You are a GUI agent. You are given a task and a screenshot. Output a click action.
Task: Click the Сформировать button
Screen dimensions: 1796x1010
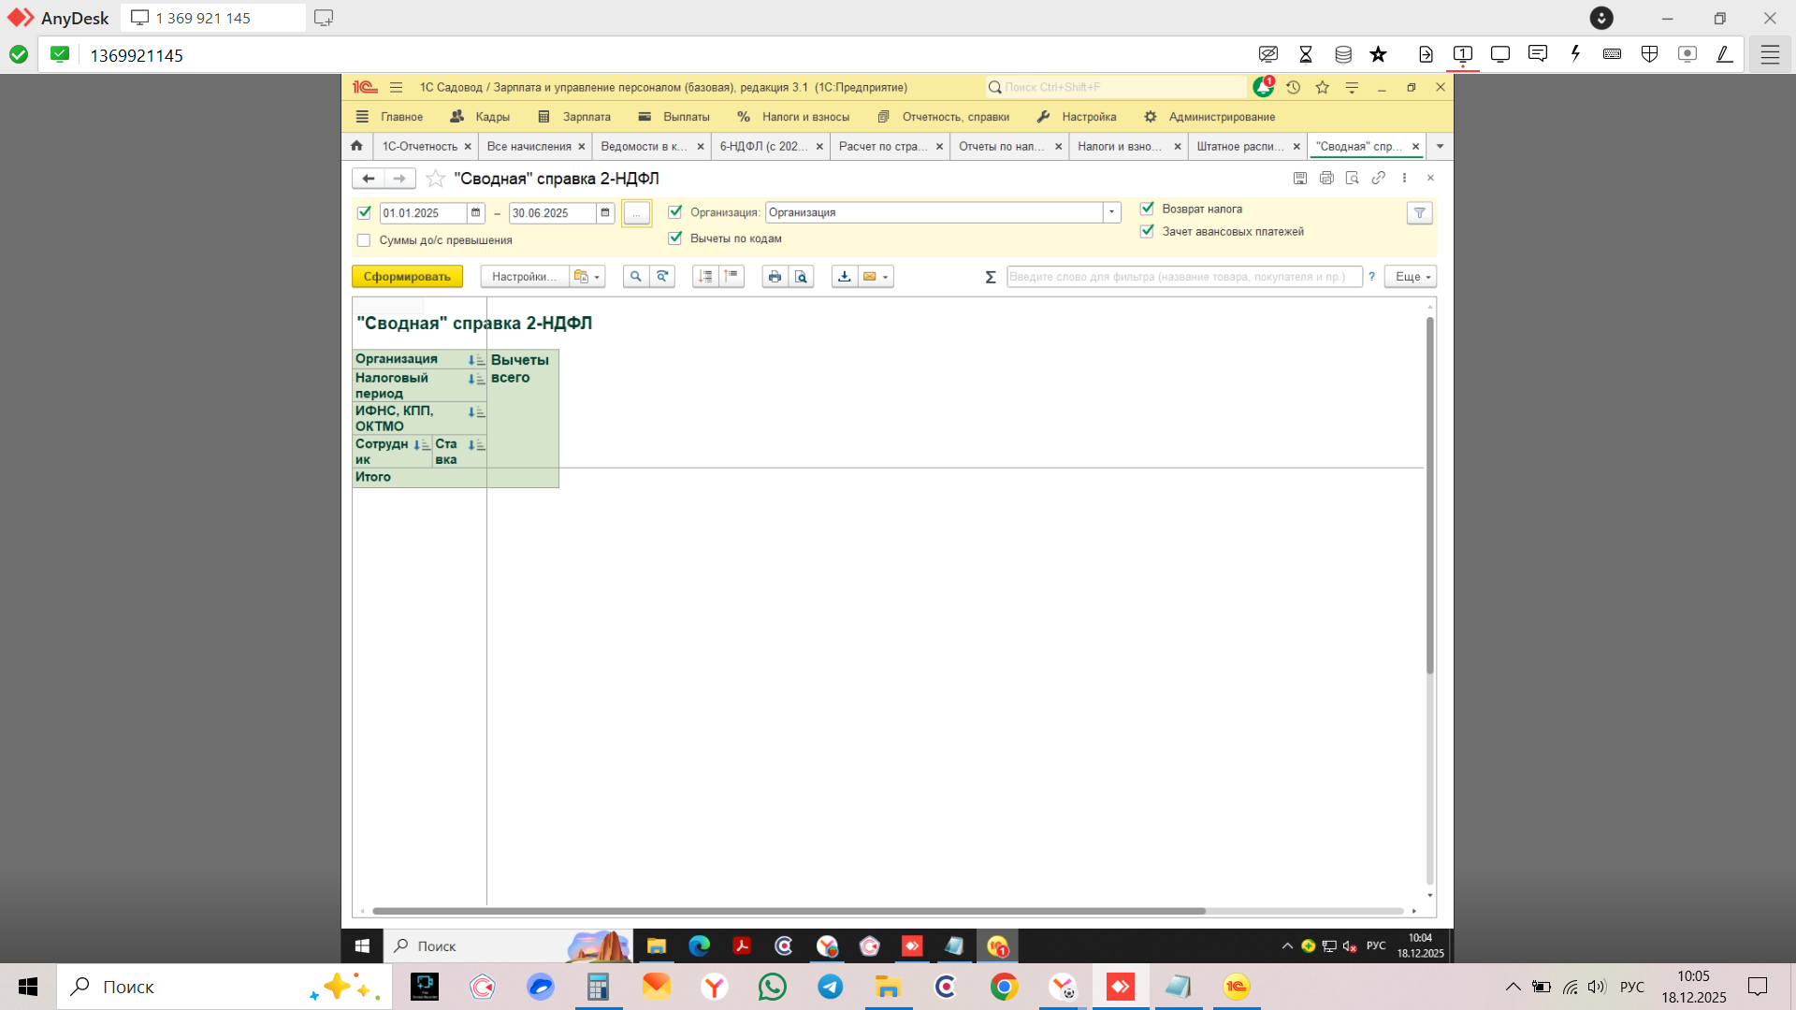[x=407, y=277]
